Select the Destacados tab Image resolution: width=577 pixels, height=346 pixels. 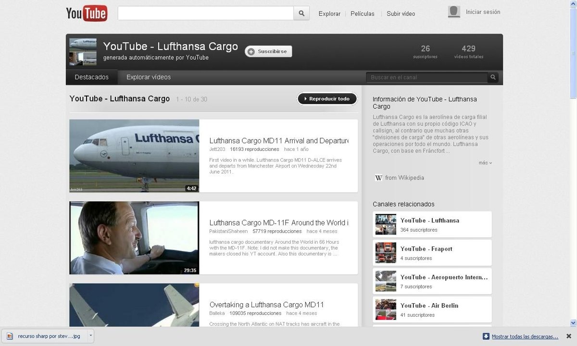click(x=91, y=77)
